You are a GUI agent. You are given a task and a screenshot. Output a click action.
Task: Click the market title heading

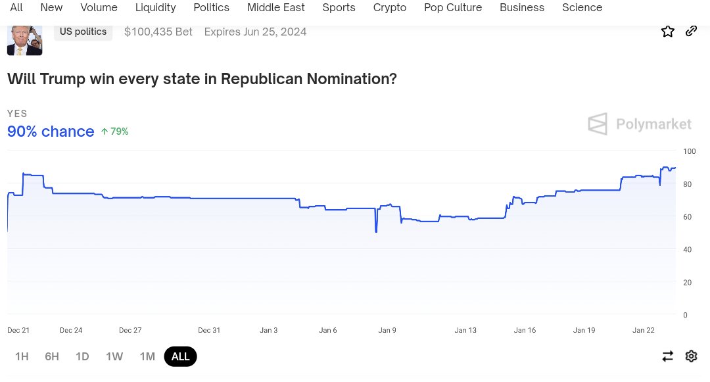[202, 79]
